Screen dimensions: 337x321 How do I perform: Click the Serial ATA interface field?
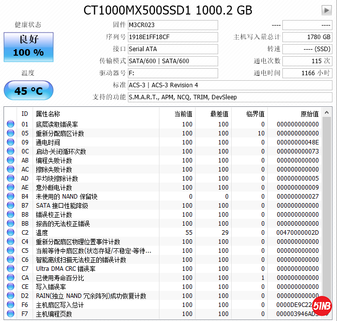tap(173, 49)
